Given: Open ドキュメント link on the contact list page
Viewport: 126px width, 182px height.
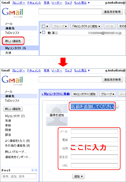Looking at the screenshot, I should pyautogui.click(x=34, y=3).
